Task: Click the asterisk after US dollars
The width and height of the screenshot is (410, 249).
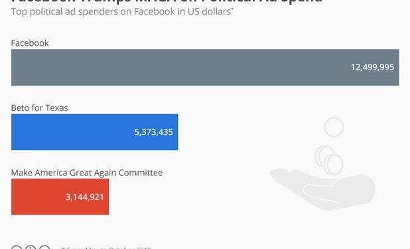Action: (232, 9)
